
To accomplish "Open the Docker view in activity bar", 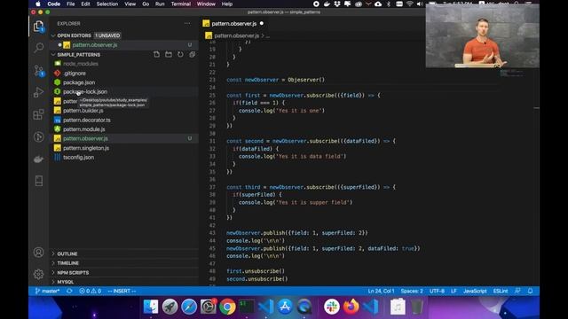I will (38, 159).
